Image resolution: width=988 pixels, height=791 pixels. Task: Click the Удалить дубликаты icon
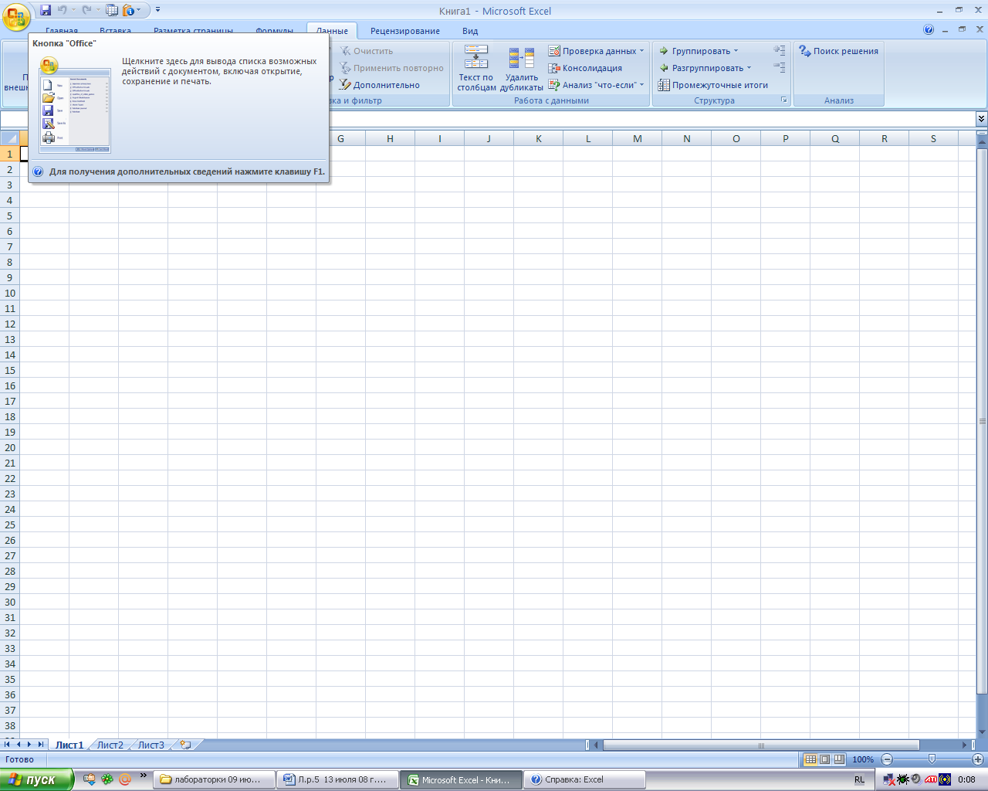(522, 57)
